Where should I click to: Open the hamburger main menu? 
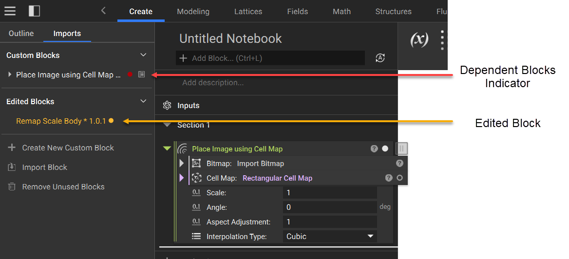pos(10,11)
